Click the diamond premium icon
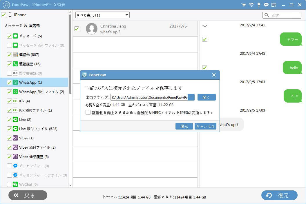The height and width of the screenshot is (204, 306). (251, 5)
